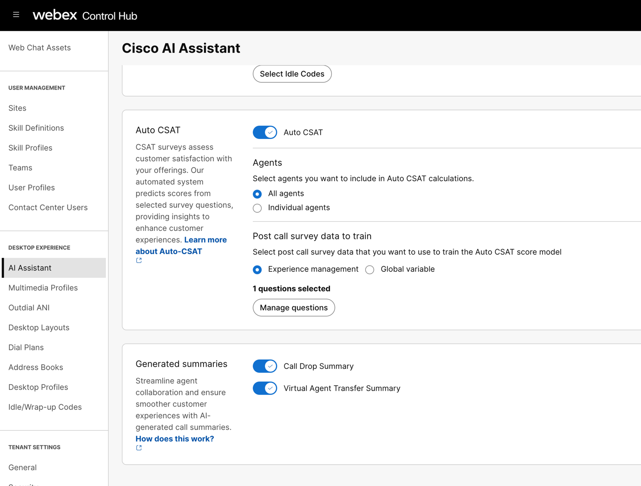Open Idle/Wrap-up Codes in sidebar
Image resolution: width=641 pixels, height=486 pixels.
[x=45, y=407]
